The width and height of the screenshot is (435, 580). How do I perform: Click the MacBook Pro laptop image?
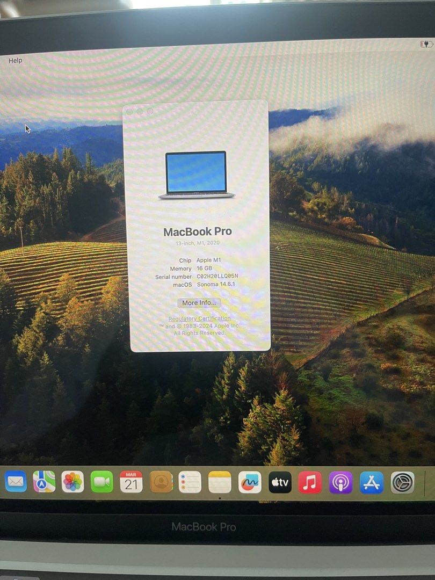(197, 175)
